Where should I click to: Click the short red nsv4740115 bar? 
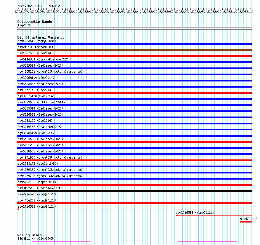[x=246, y=222]
